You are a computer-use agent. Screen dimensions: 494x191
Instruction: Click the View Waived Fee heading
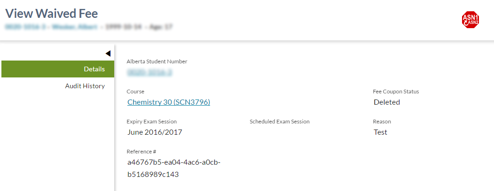coord(52,13)
